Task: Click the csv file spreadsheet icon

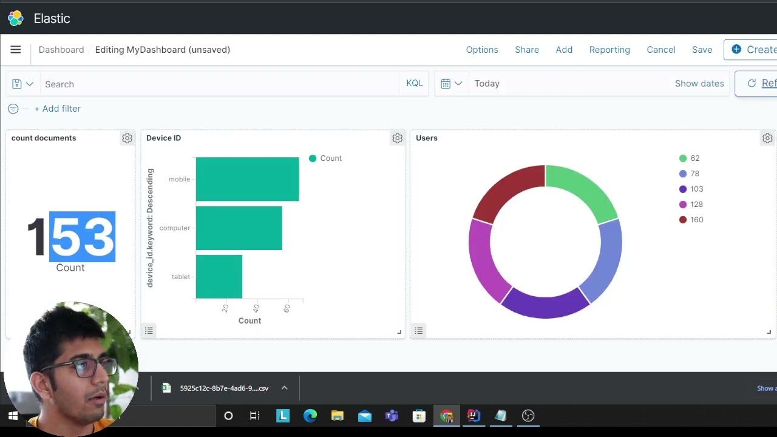Action: [166, 388]
